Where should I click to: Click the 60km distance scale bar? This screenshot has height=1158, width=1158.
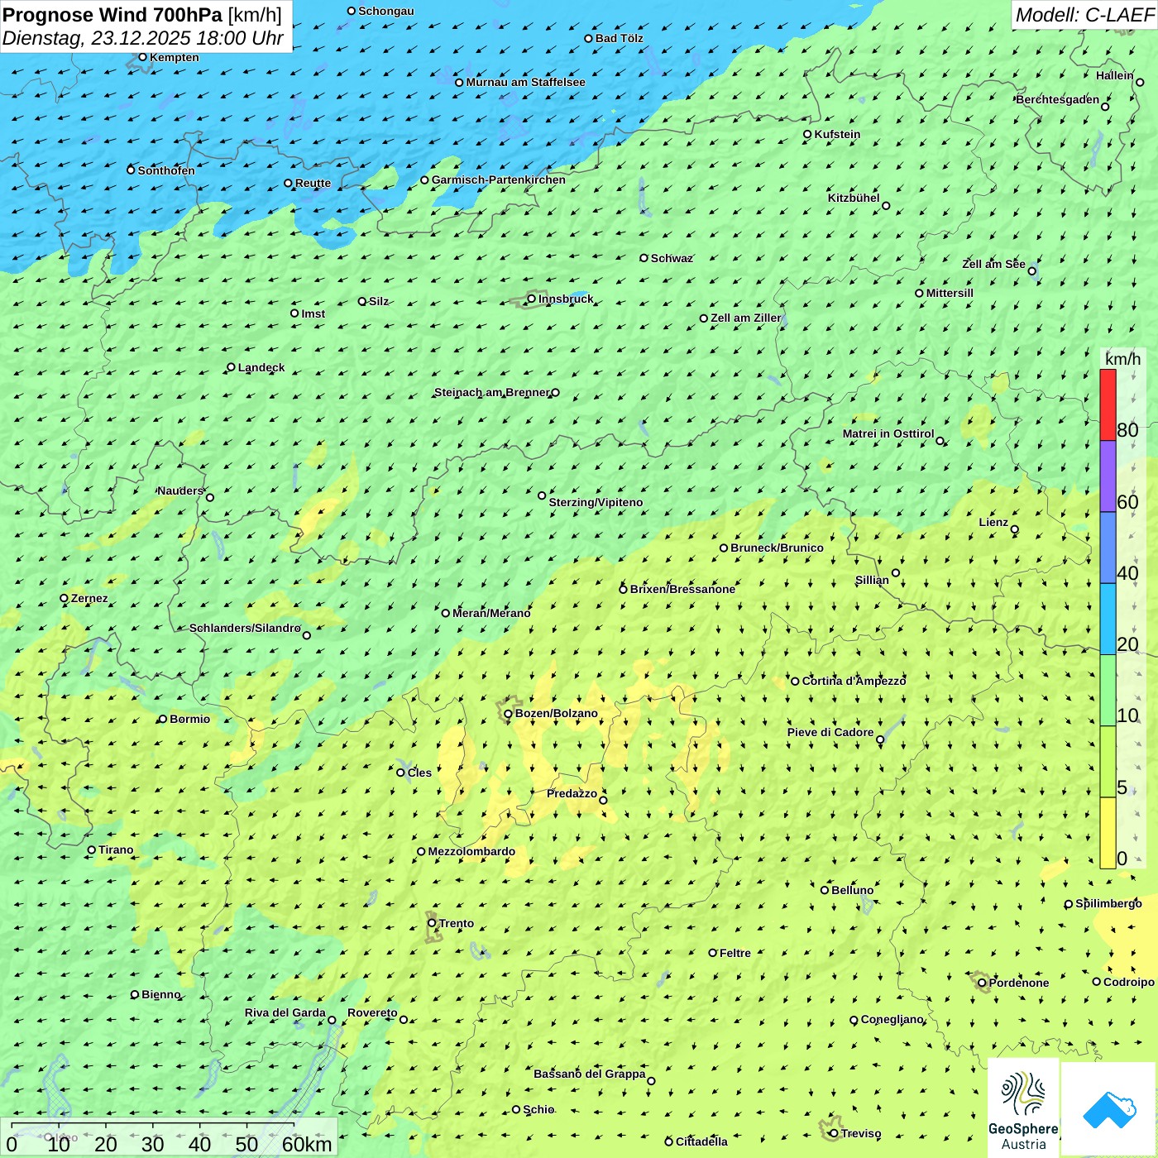(153, 1125)
